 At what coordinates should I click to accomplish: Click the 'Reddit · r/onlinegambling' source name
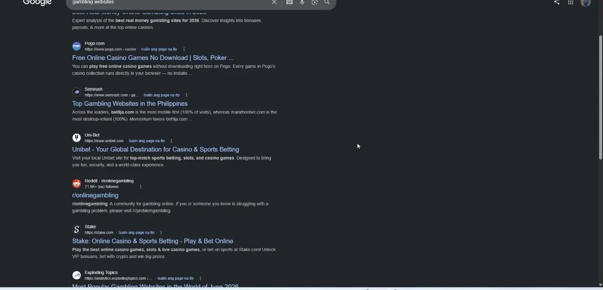[x=109, y=181]
